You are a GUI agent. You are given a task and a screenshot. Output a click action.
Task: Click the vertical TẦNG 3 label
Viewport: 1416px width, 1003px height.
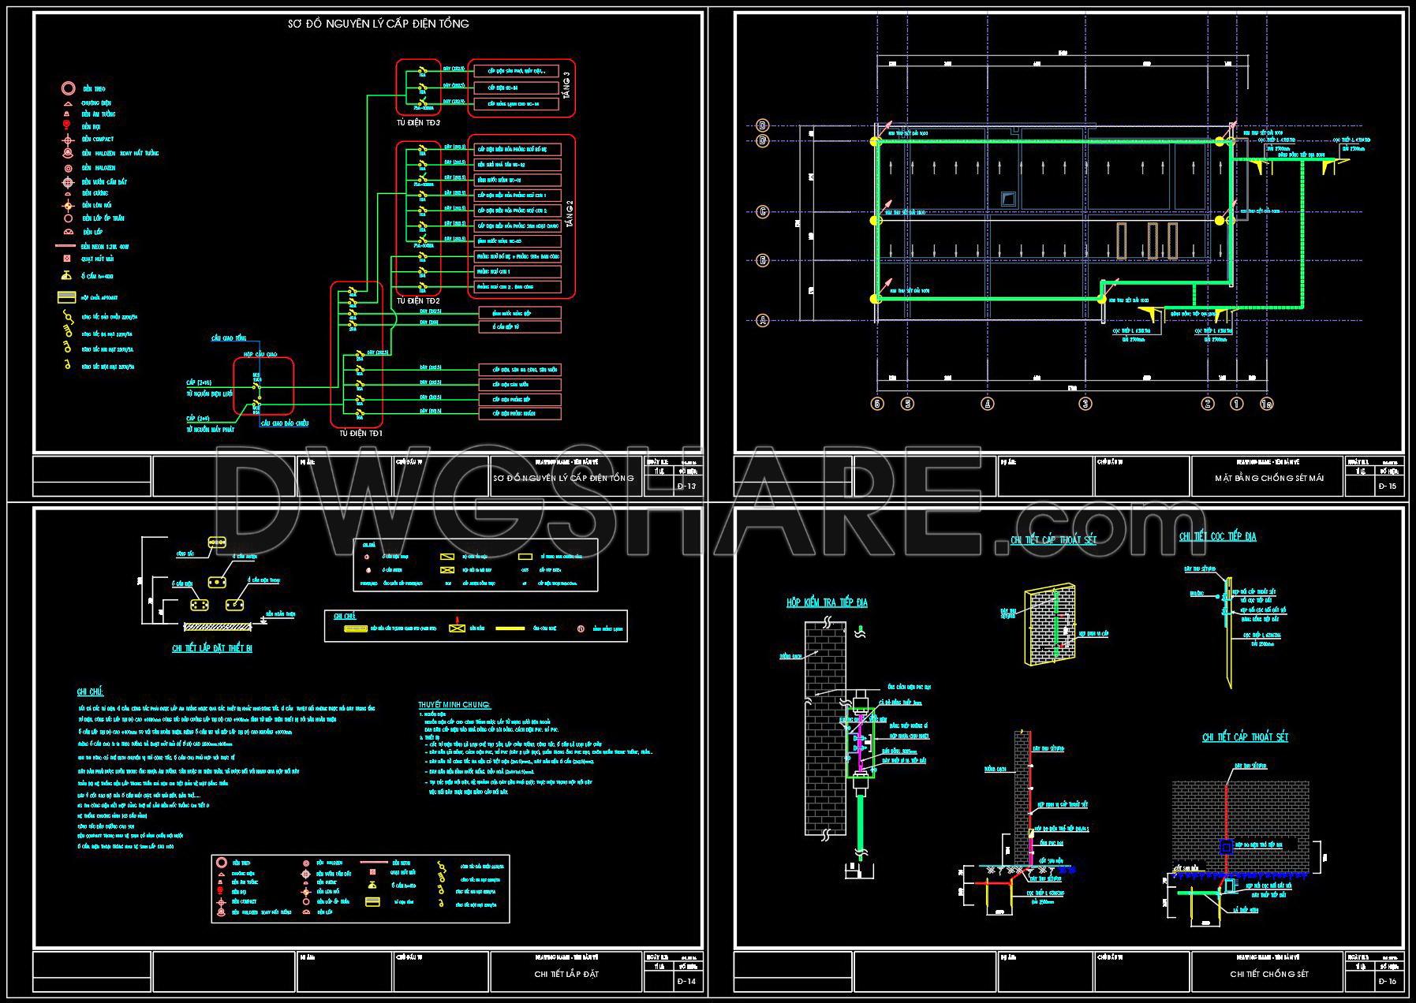coord(566,84)
